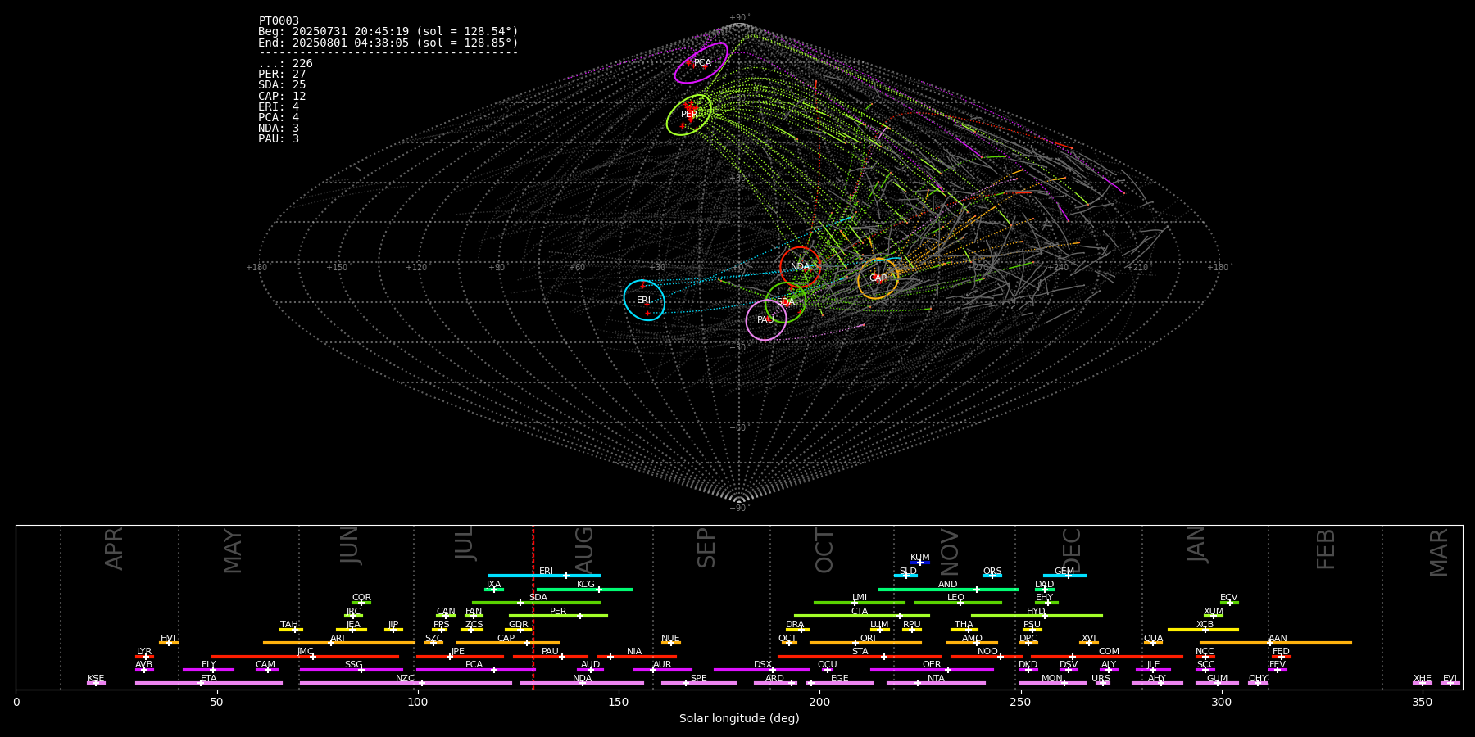Select the LMI shower bar in timeline
This screenshot has height=737, width=1475.
(x=860, y=603)
